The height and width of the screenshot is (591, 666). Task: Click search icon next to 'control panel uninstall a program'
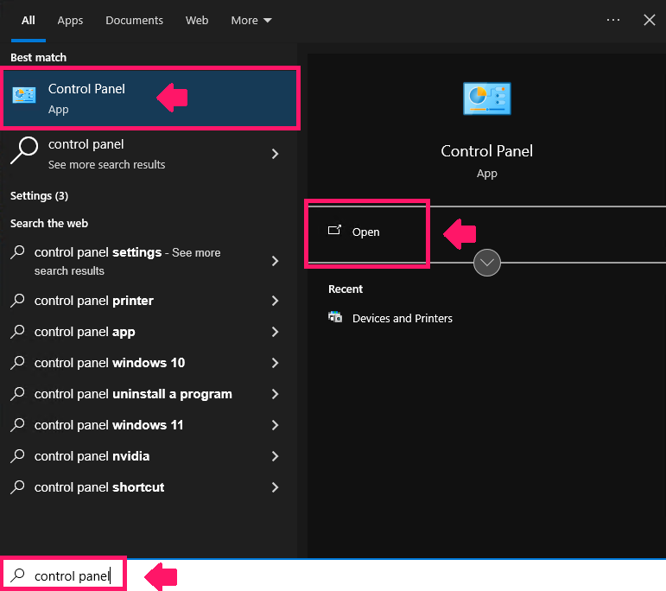point(17,394)
